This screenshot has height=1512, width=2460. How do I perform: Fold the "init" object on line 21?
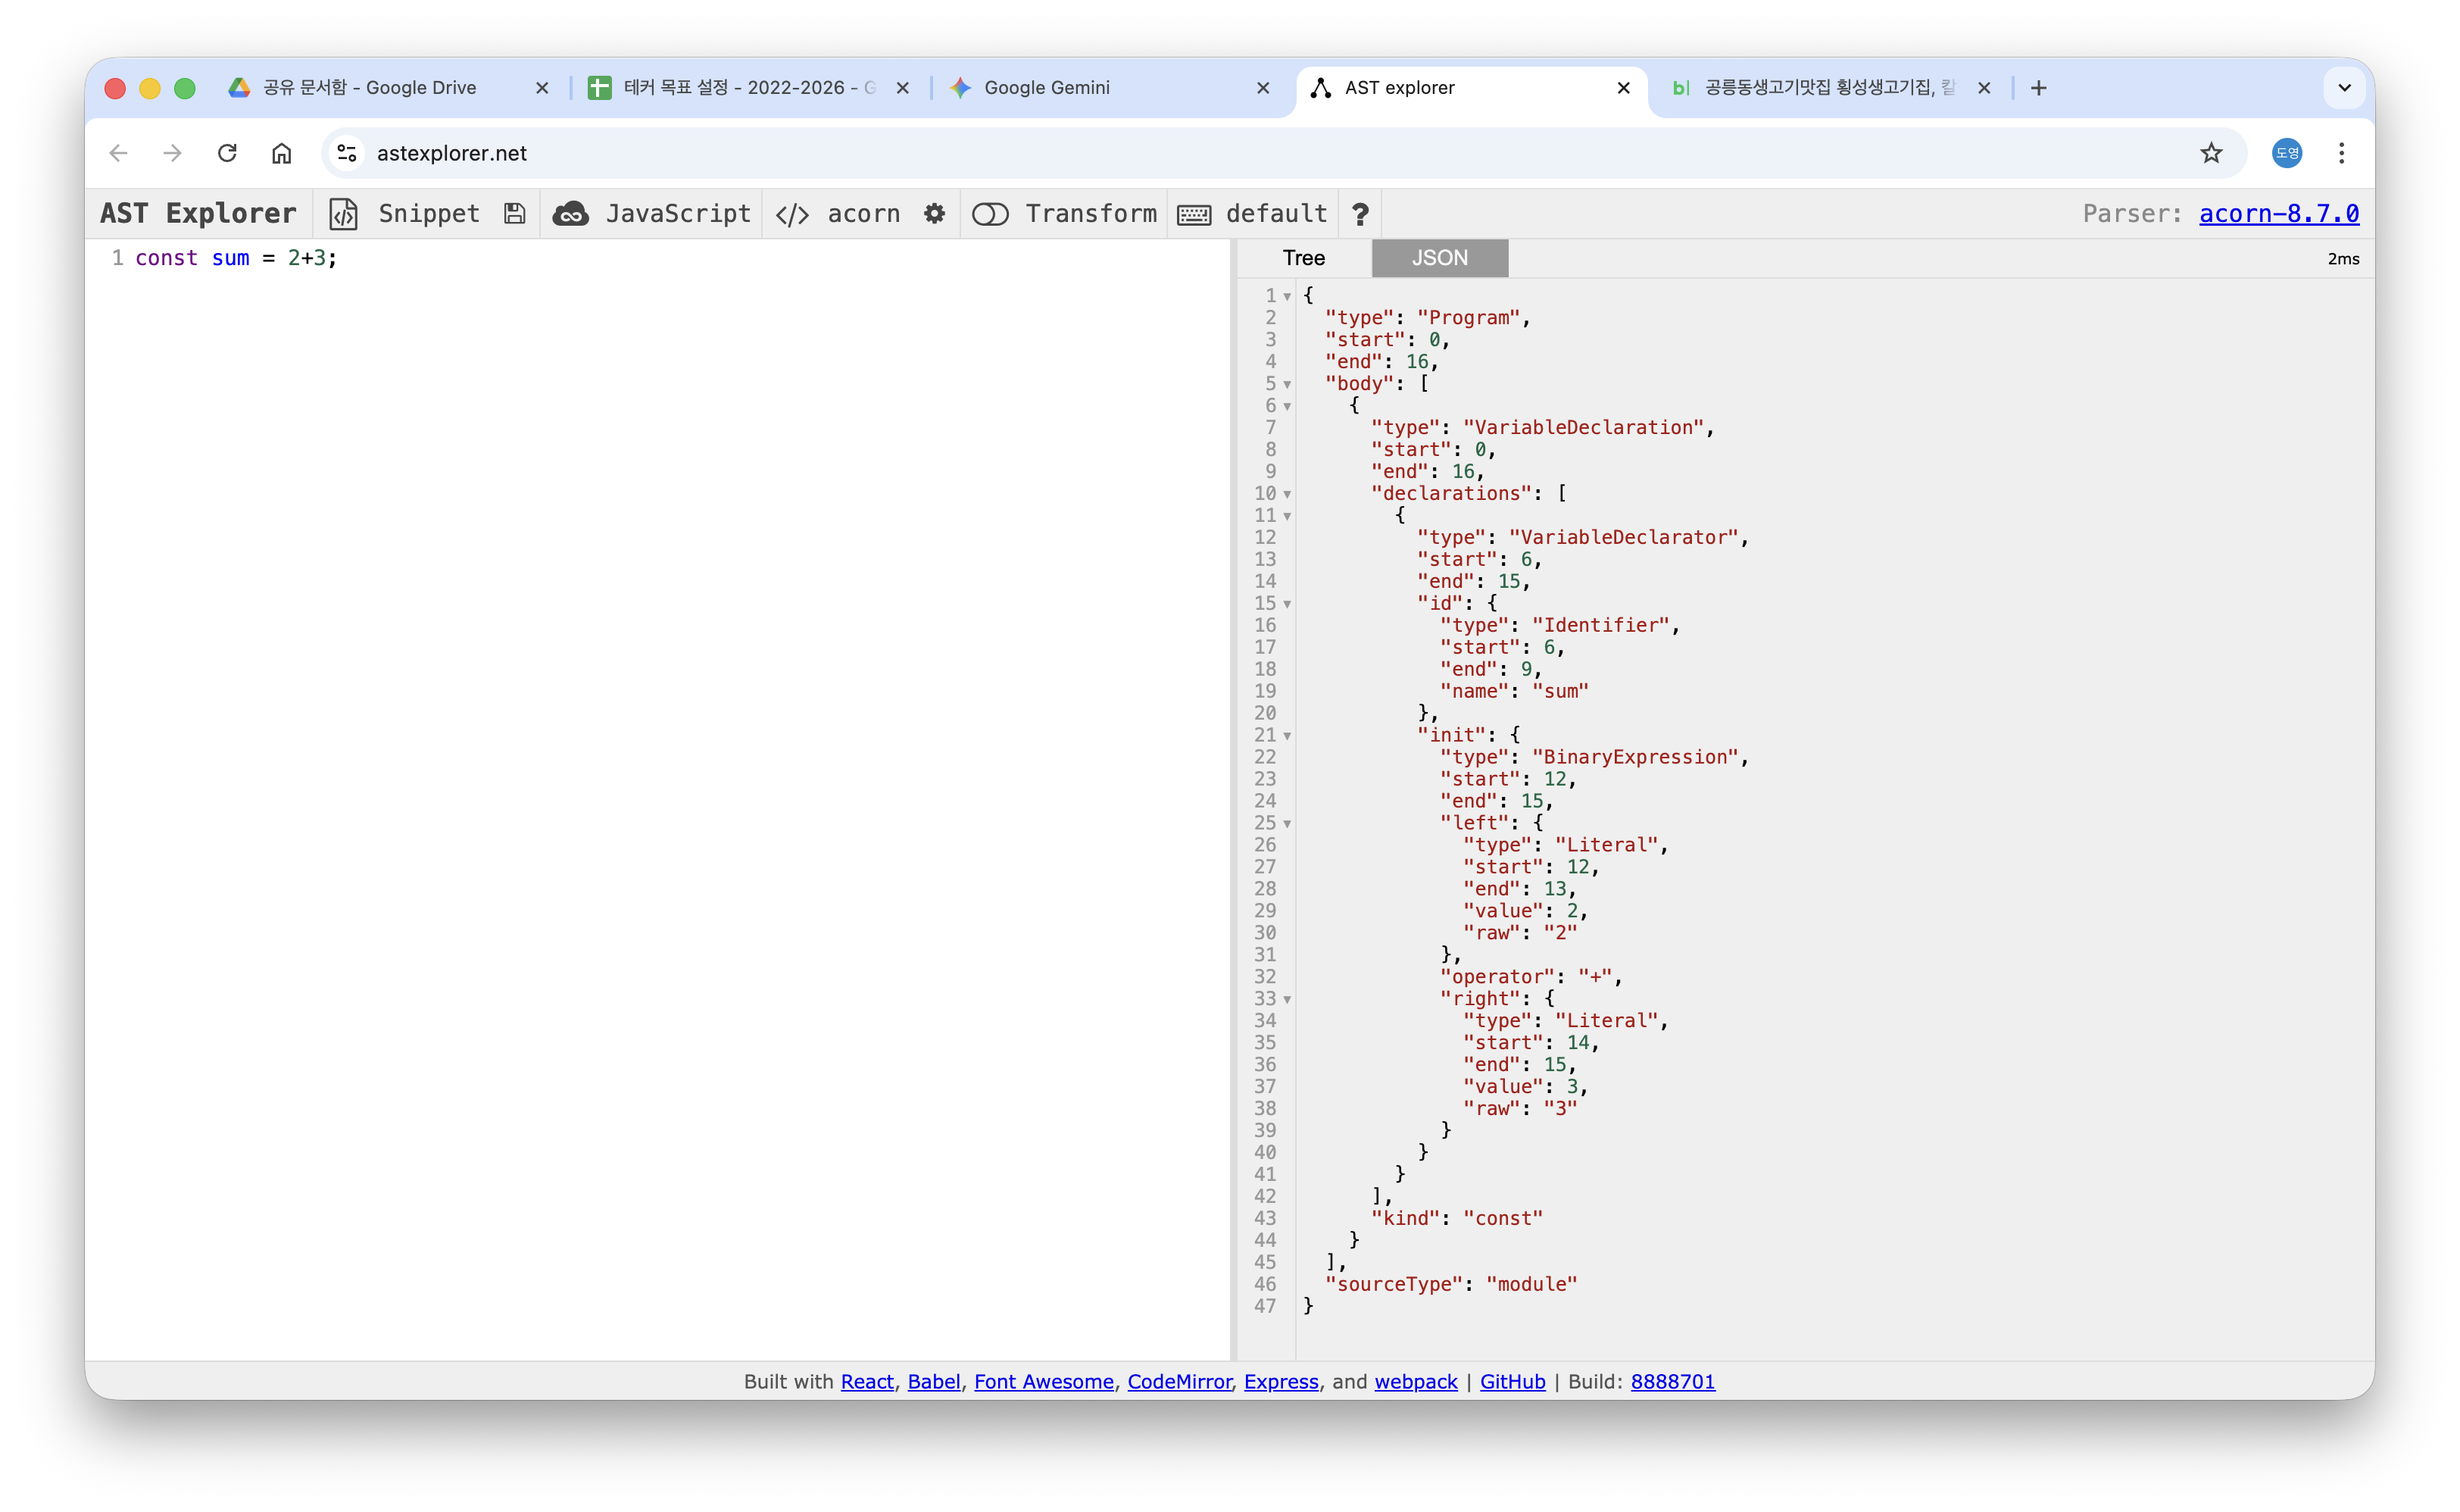click(1288, 736)
